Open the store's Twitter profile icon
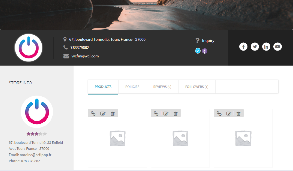Viewport: 293px width, 171px height. pyautogui.click(x=255, y=47)
